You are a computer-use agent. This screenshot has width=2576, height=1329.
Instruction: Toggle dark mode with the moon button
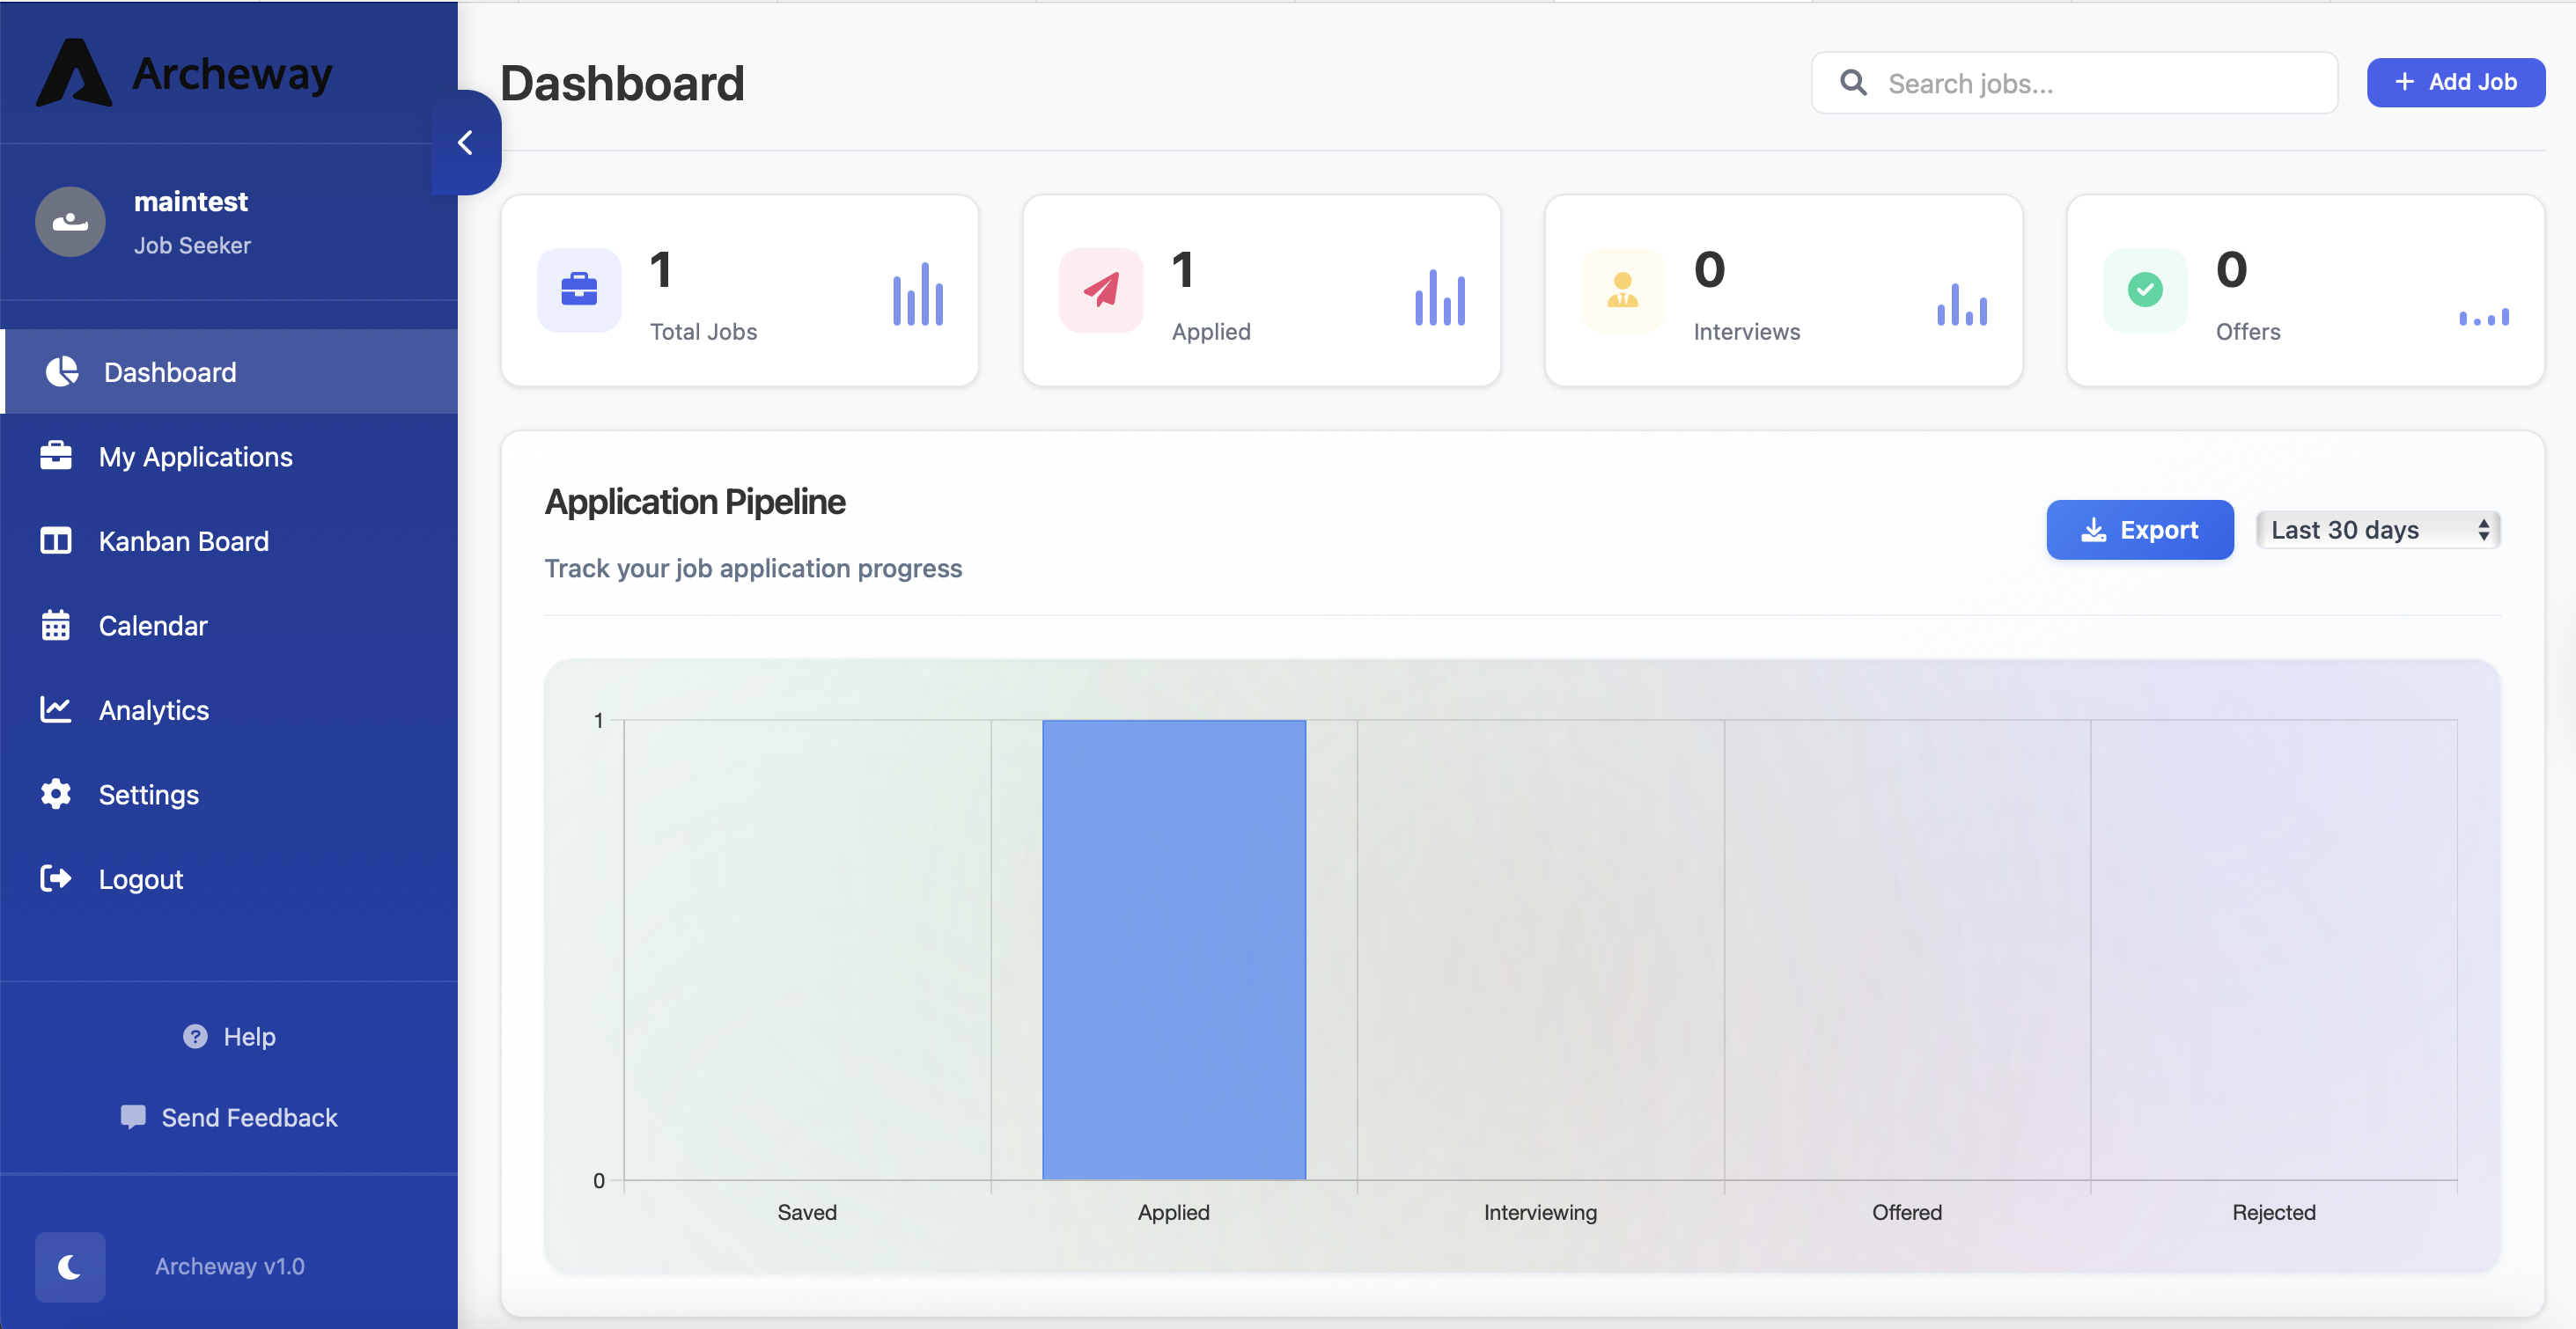pos(69,1267)
